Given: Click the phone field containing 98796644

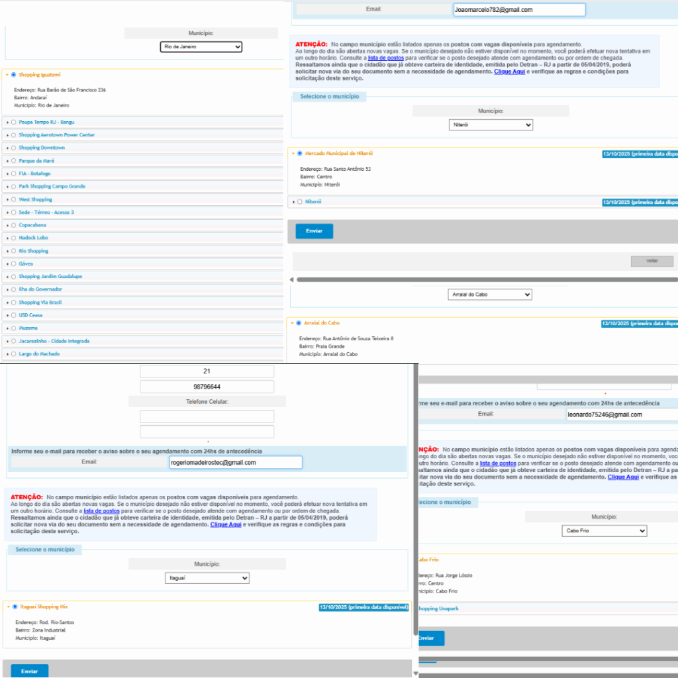Looking at the screenshot, I should pos(207,387).
